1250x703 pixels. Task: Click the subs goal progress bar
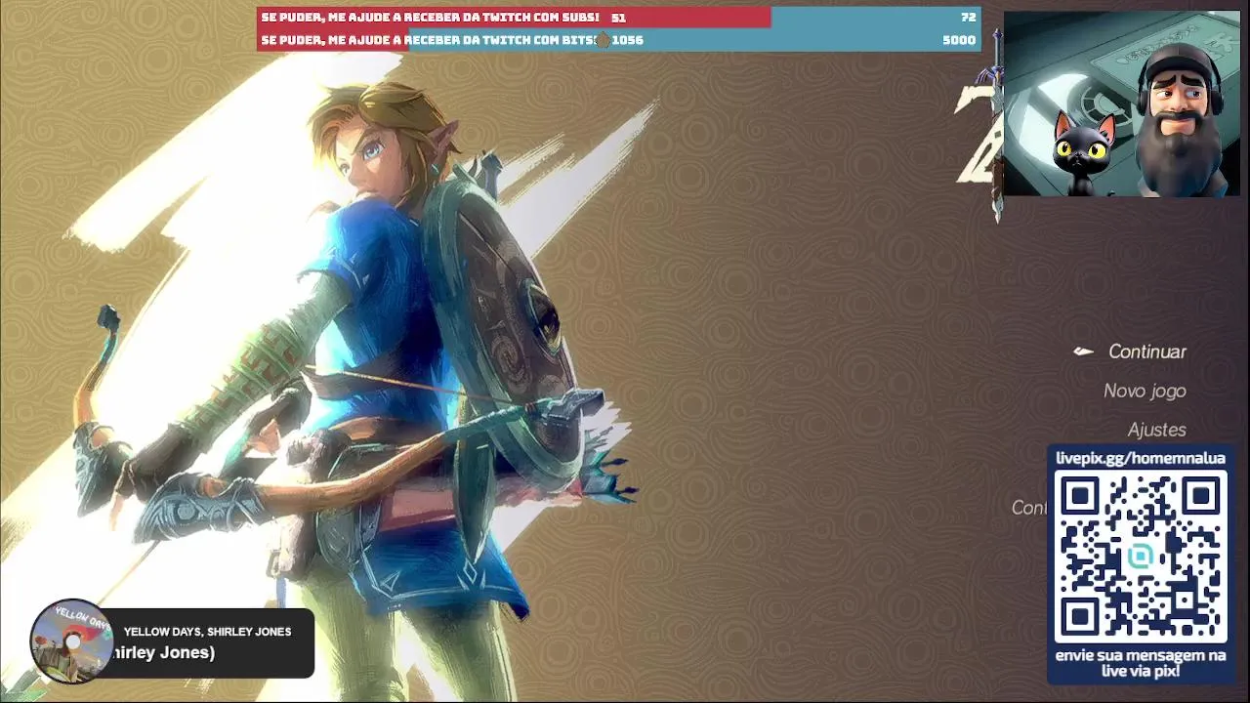point(619,18)
